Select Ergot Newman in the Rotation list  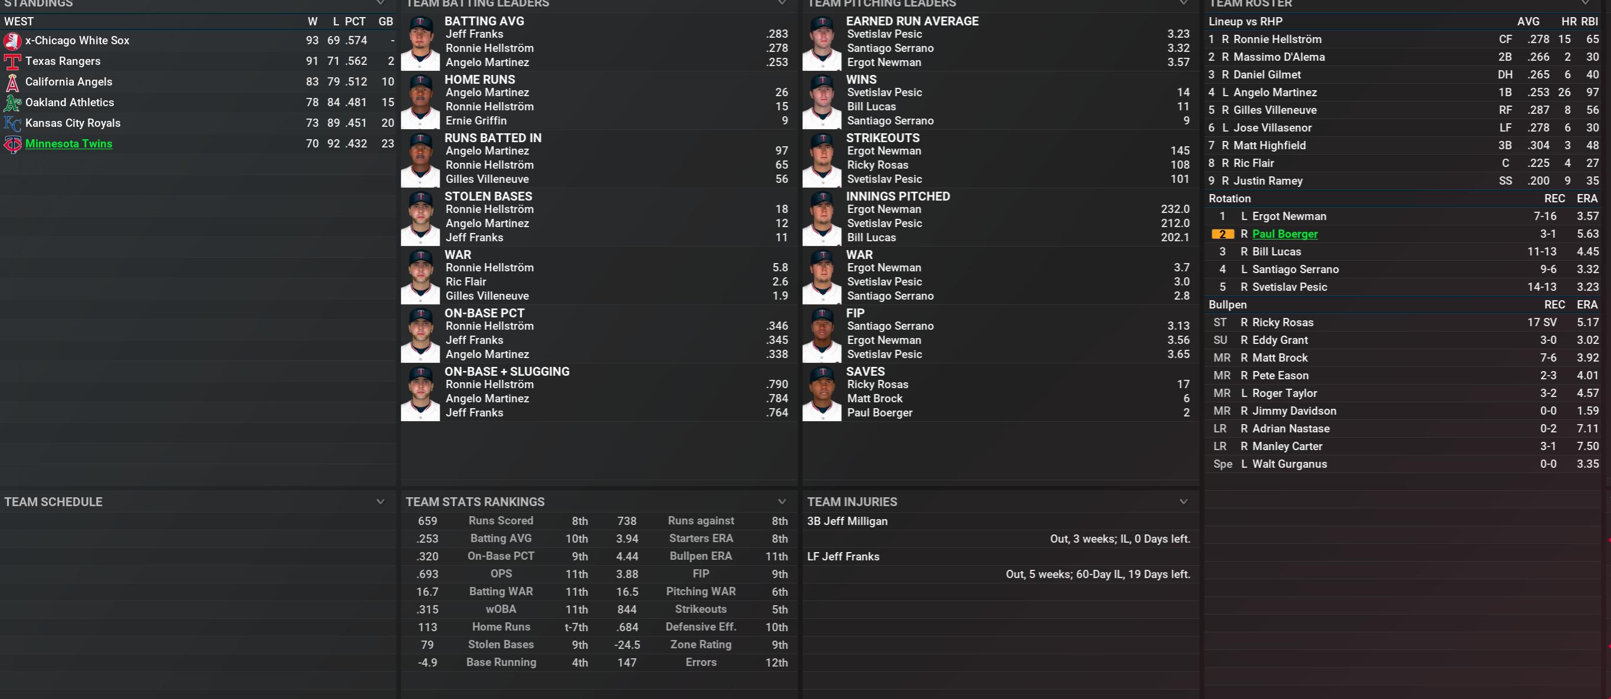pyautogui.click(x=1289, y=216)
